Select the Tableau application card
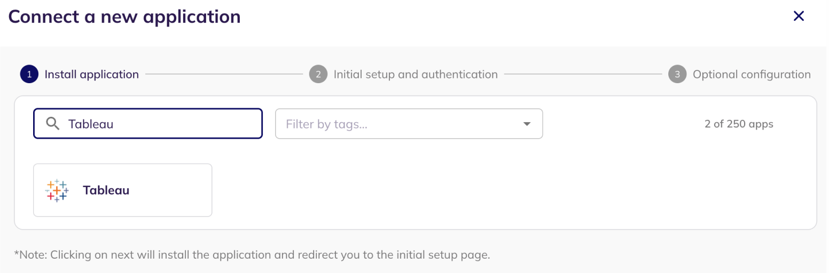829x273 pixels. pyautogui.click(x=123, y=190)
